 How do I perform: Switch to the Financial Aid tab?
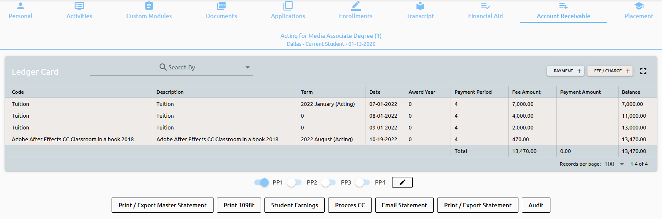pyautogui.click(x=485, y=11)
